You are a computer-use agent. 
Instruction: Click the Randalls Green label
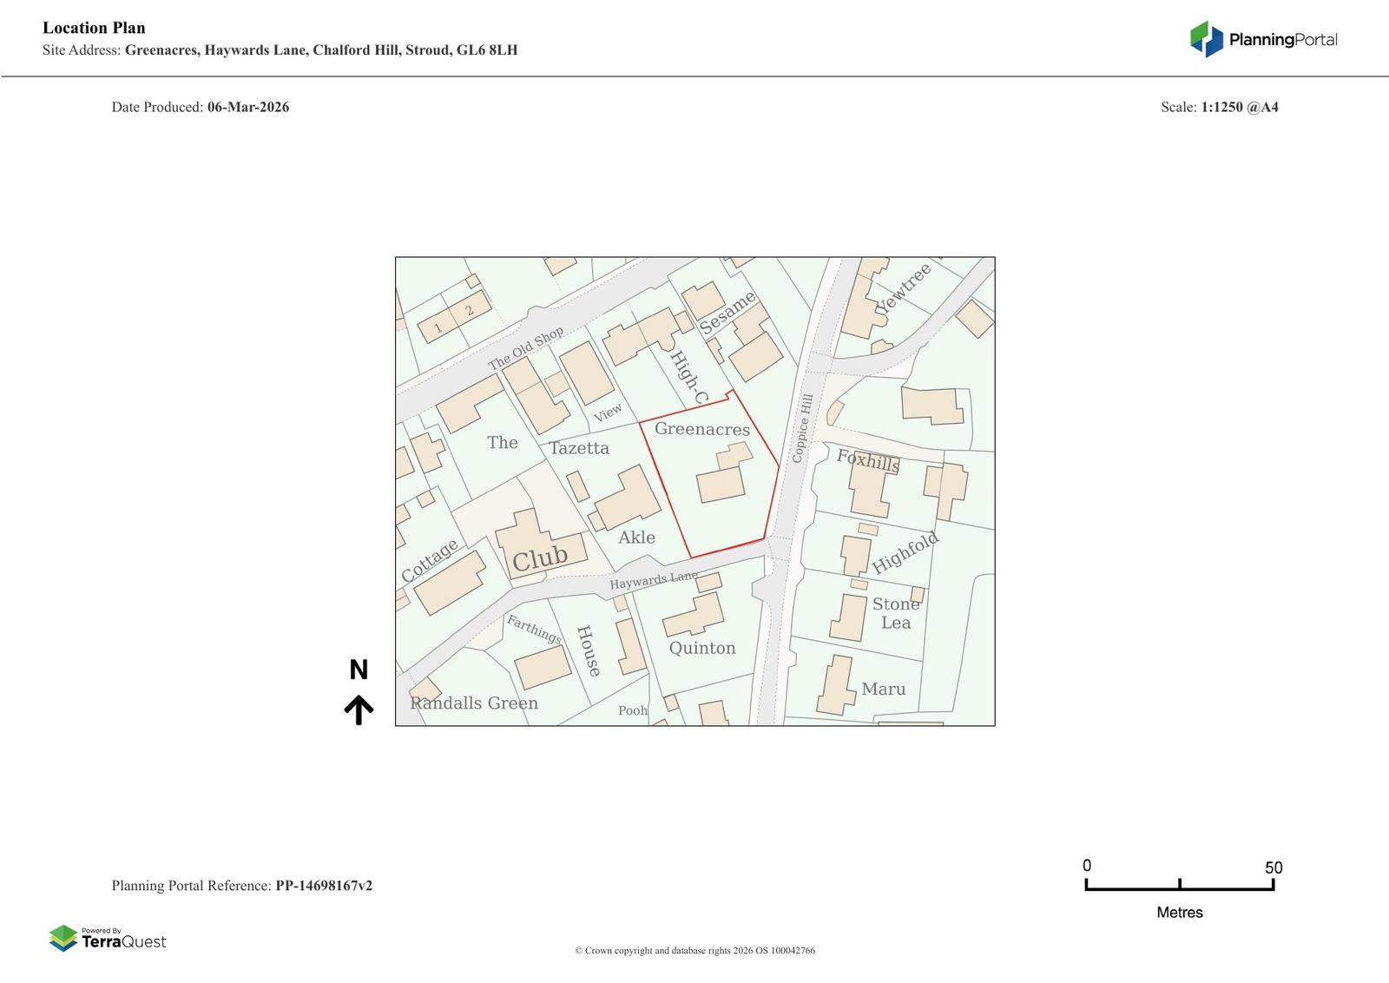(474, 703)
